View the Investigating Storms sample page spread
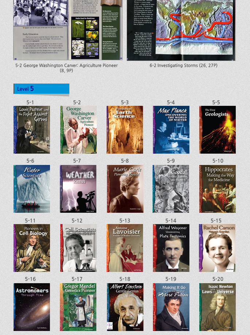 [x=183, y=29]
